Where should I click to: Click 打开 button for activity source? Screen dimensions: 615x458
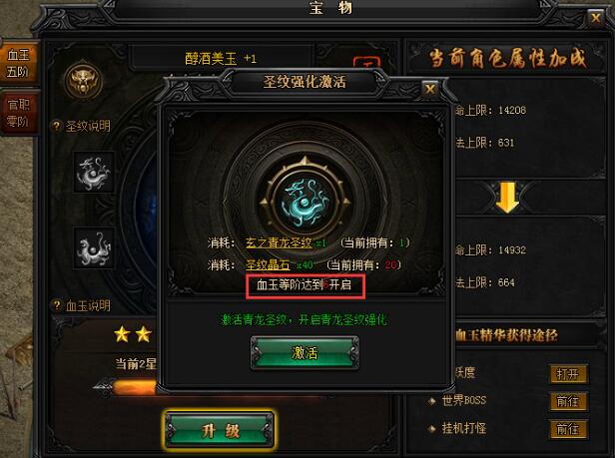click(567, 374)
